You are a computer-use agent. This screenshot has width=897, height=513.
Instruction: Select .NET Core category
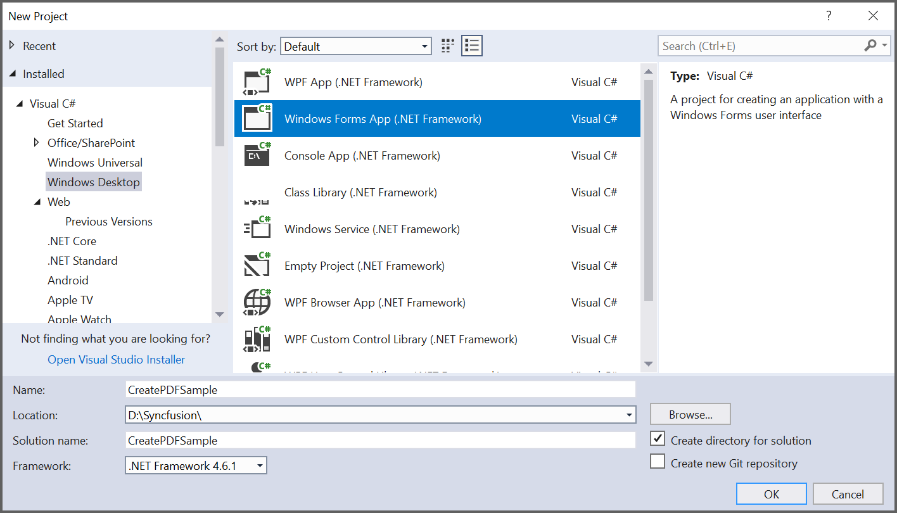pos(72,241)
